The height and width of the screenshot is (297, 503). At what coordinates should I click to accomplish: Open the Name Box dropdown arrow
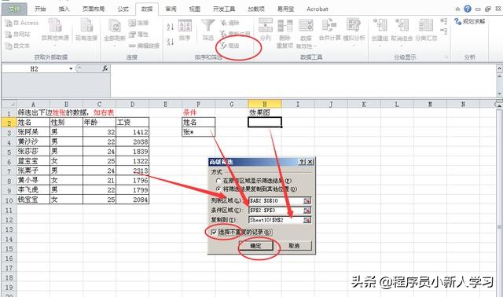(x=71, y=68)
